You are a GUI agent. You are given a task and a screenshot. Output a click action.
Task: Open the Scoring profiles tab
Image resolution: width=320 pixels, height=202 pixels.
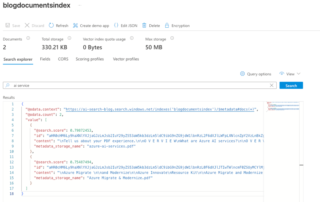click(x=90, y=59)
